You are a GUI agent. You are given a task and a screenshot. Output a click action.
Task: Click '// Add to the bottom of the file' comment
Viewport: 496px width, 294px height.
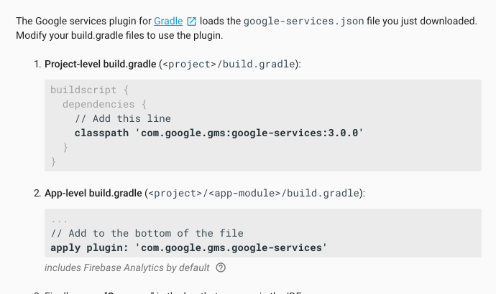point(147,233)
